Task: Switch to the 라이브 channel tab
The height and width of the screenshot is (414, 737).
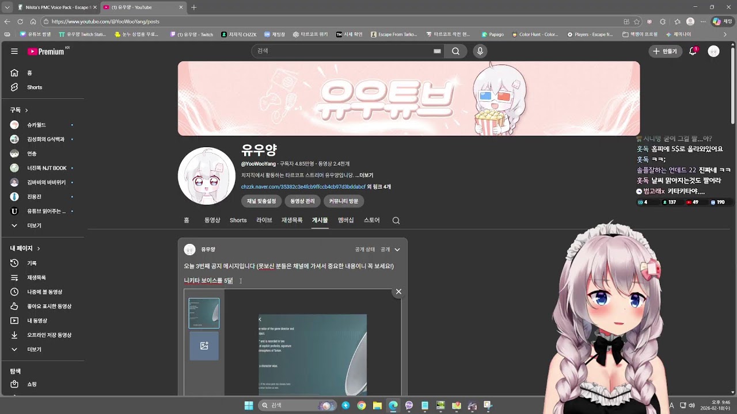Action: tap(264, 220)
